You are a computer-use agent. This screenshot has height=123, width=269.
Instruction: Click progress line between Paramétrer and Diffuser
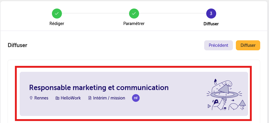172,13
